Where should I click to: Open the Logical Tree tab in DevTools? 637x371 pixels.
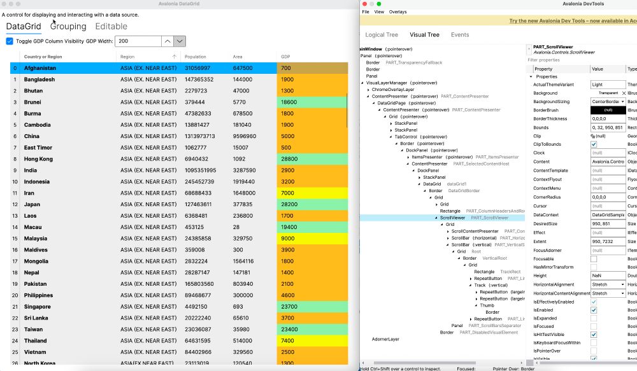pyautogui.click(x=382, y=35)
